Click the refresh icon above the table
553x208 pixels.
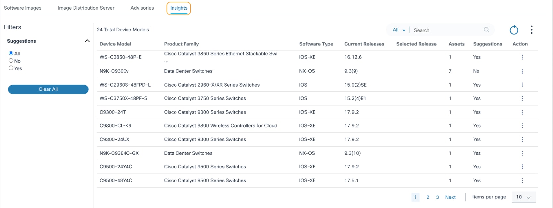(514, 30)
